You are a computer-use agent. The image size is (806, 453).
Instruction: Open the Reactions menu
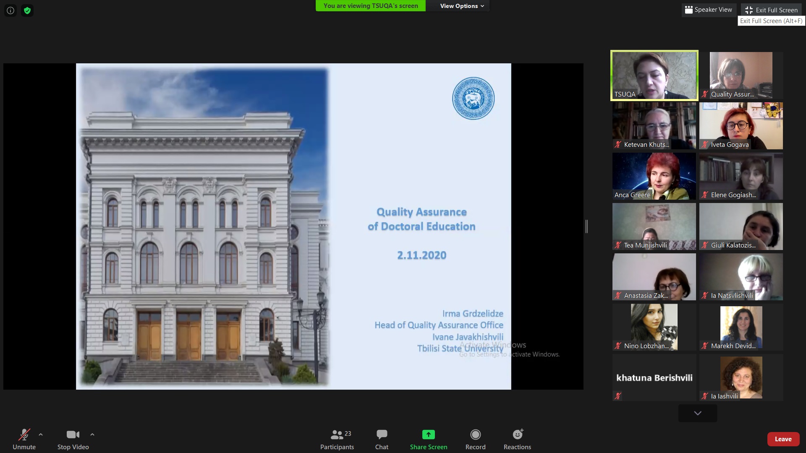coord(517,439)
